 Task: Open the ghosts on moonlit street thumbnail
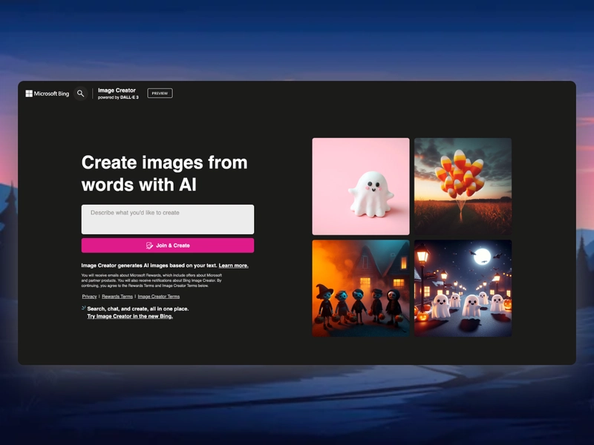[463, 289]
